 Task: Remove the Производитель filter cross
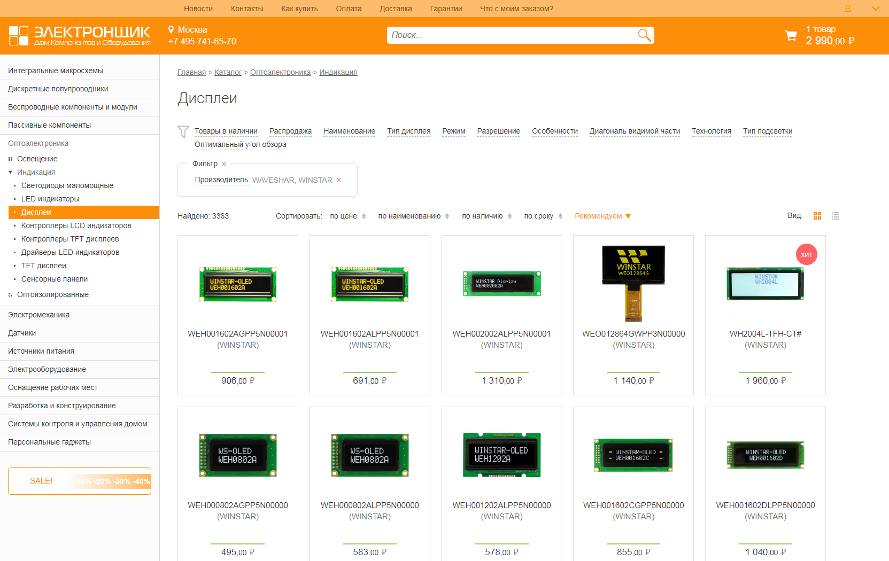coord(338,180)
